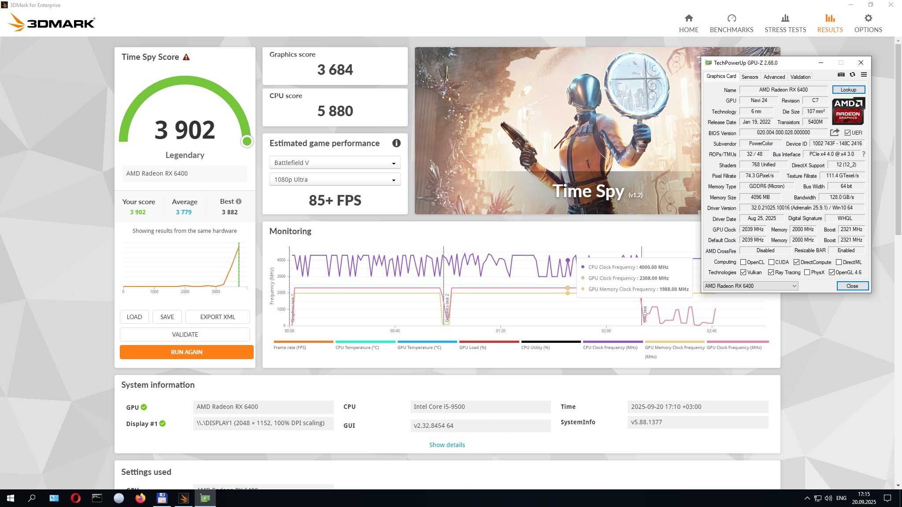Toggle the DirectML checkbox
Screen dimensions: 902x507
tap(839, 262)
